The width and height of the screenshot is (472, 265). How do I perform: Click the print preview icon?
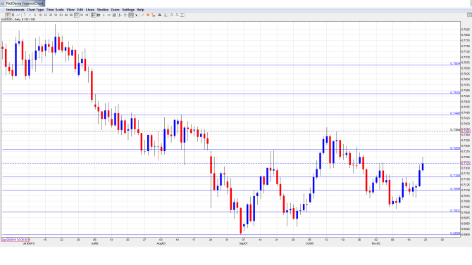[x=165, y=15]
